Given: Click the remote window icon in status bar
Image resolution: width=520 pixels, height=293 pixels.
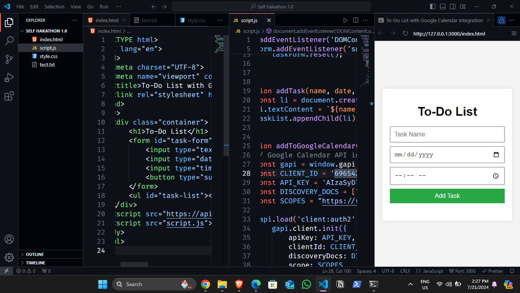Looking at the screenshot, I should point(6,271).
